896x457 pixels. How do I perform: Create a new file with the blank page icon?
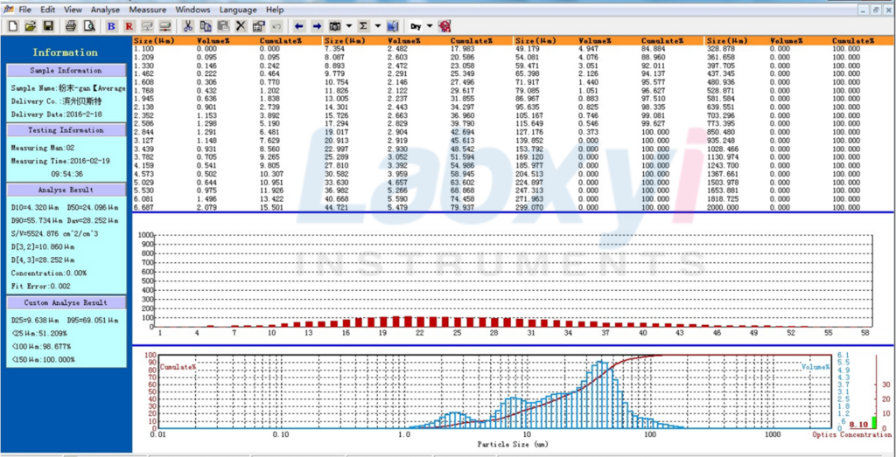(x=13, y=26)
